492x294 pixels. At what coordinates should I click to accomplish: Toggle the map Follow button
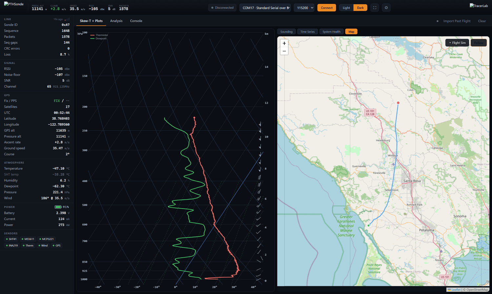point(479,43)
